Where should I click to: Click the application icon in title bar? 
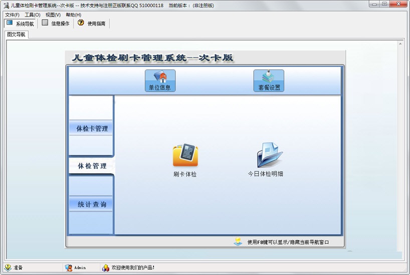pos(6,5)
